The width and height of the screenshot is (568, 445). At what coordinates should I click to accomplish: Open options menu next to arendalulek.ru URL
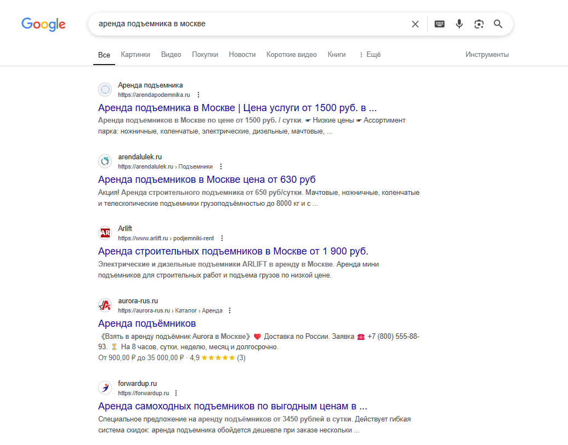[x=221, y=166]
